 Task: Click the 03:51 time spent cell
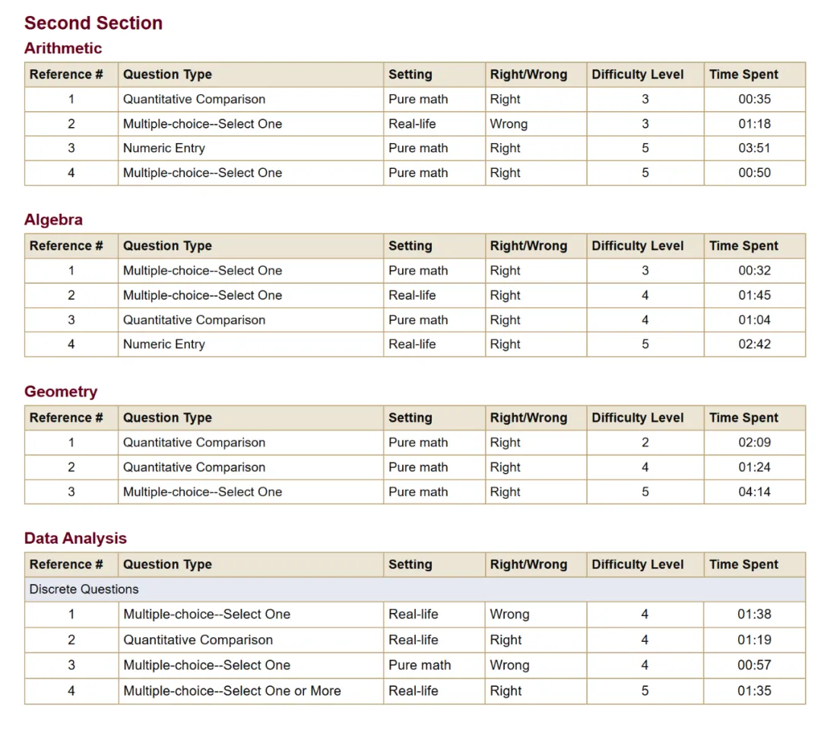pos(754,148)
